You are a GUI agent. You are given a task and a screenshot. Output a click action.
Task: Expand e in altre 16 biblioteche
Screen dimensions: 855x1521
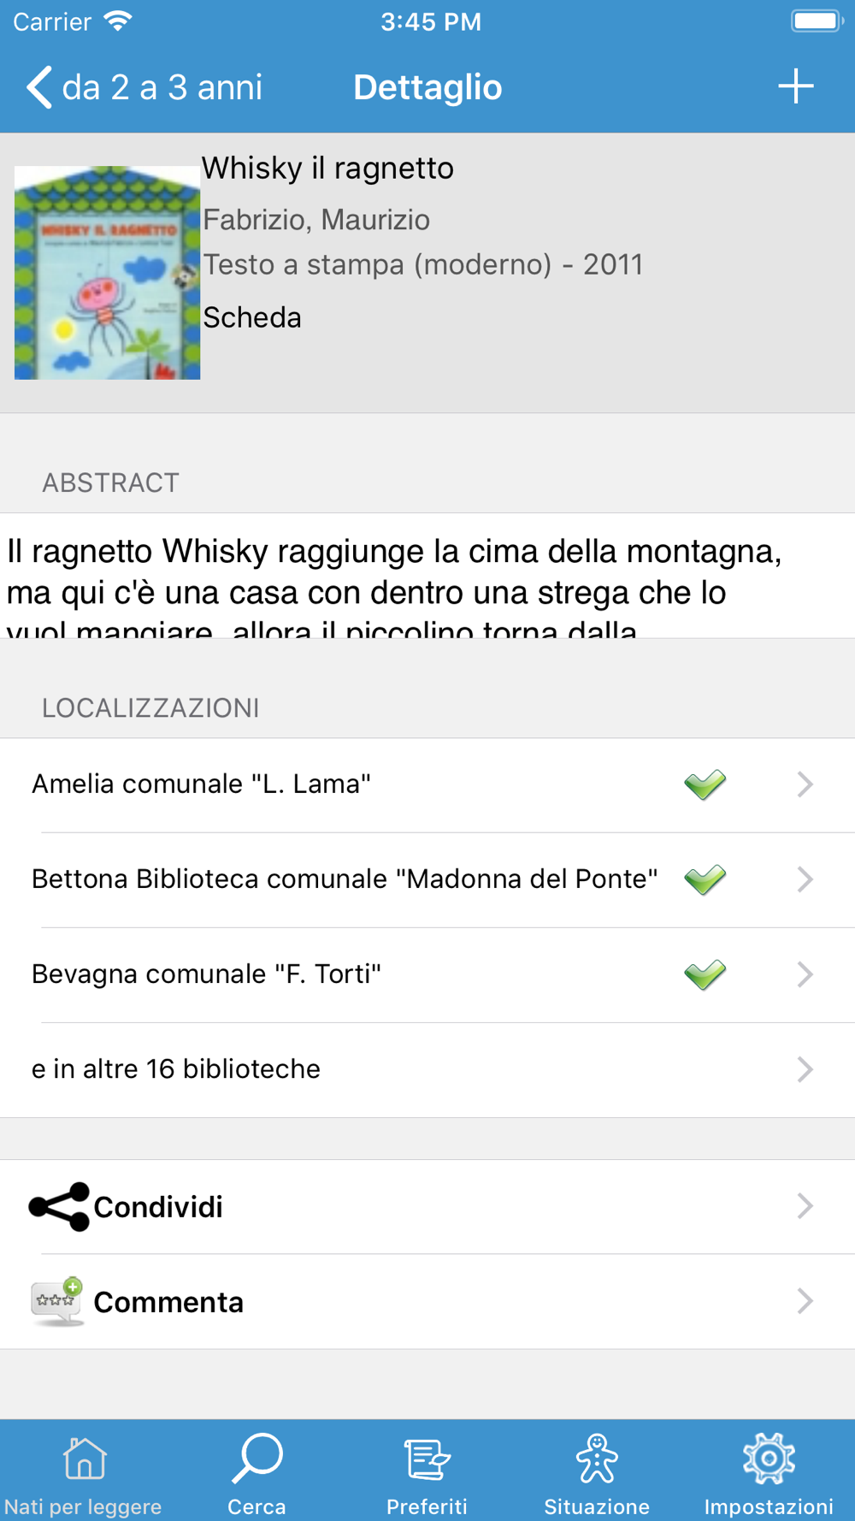pos(427,1069)
